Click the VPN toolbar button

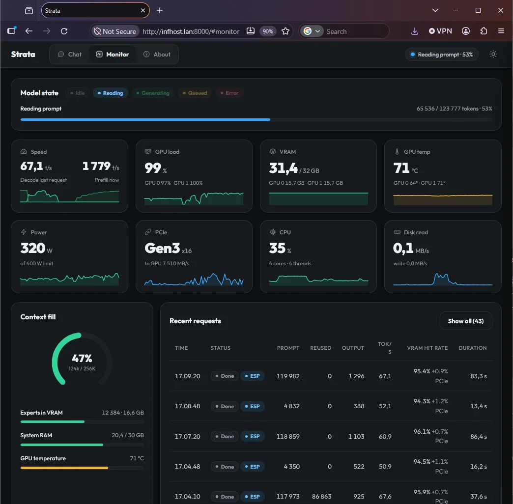coord(440,31)
